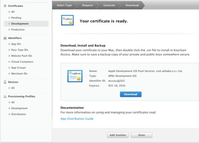Open iCloud Containers
The height and width of the screenshot is (143, 199).
click(22, 62)
